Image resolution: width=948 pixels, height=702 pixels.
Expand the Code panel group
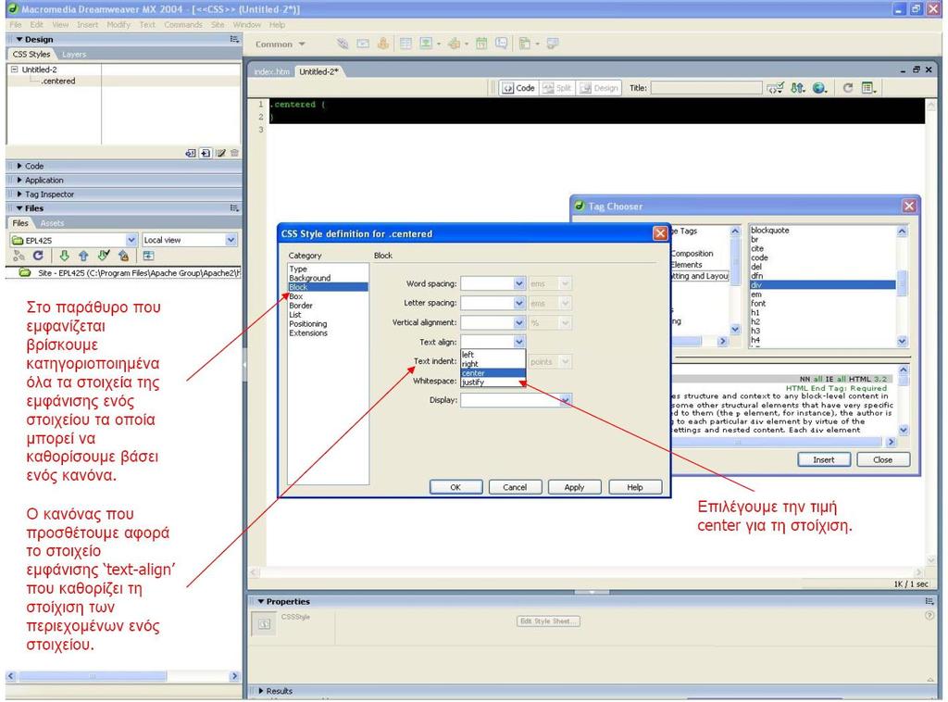click(x=19, y=166)
